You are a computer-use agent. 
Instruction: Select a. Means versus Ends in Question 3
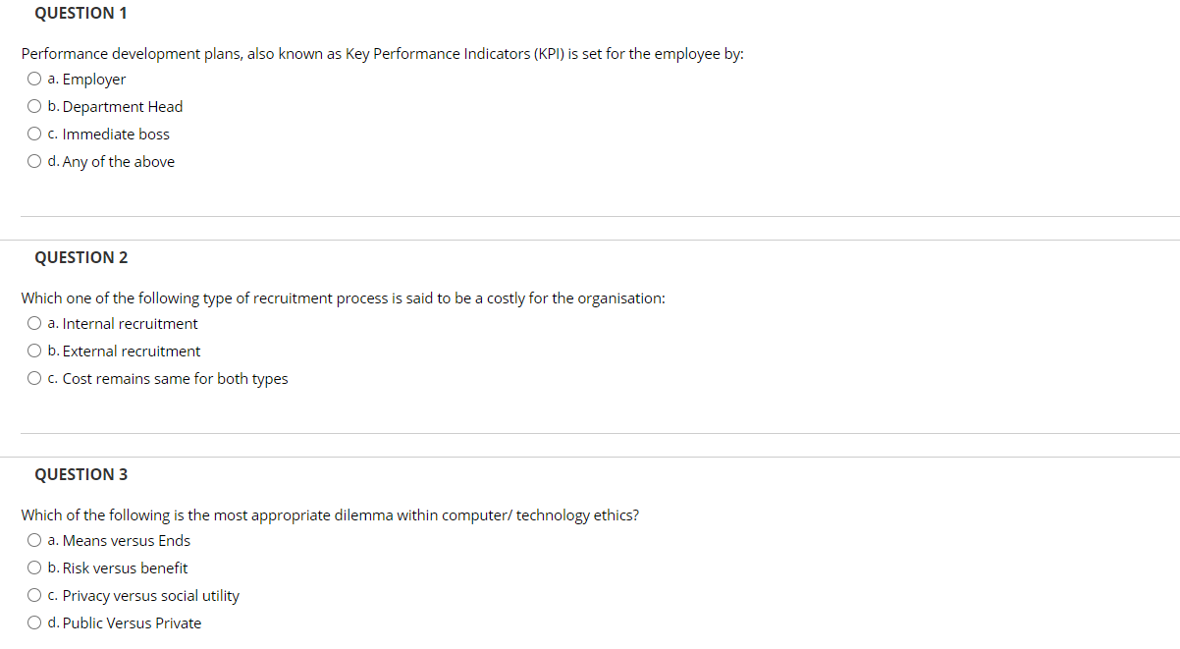[x=33, y=539]
